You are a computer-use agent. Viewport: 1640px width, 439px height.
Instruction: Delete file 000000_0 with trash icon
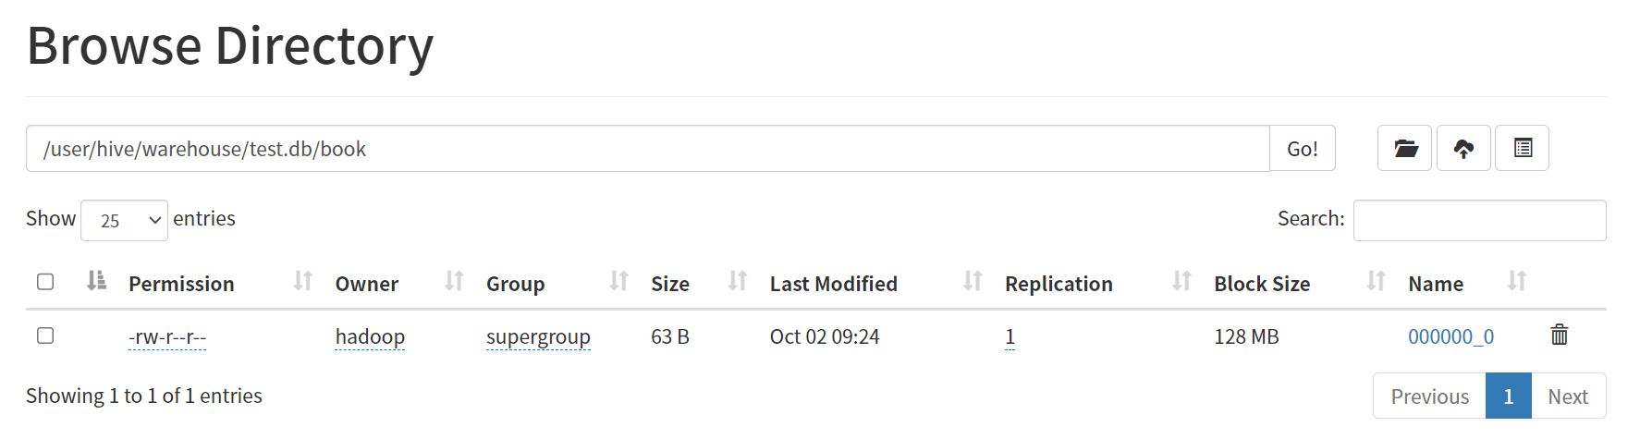tap(1559, 335)
